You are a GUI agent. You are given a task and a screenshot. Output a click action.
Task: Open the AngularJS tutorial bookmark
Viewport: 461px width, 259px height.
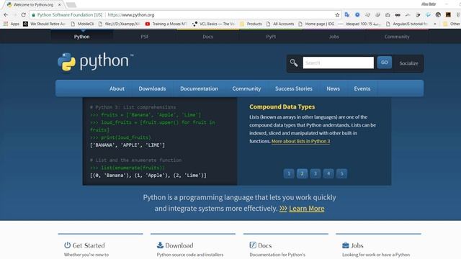point(406,24)
